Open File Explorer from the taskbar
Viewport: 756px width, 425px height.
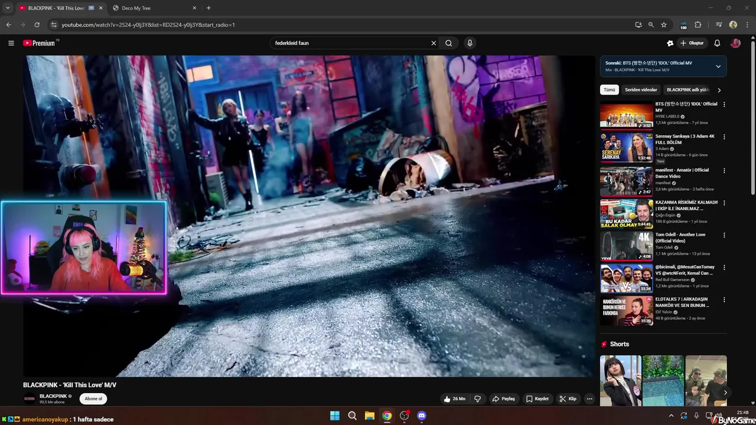(370, 416)
